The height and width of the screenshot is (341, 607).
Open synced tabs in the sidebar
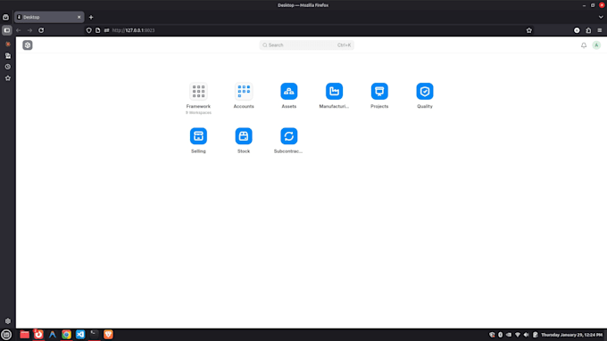pyautogui.click(x=8, y=55)
